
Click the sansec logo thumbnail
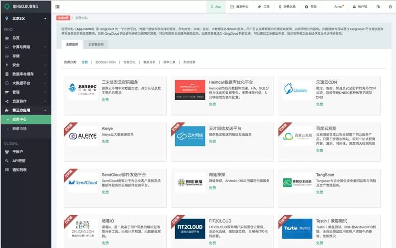point(83,90)
